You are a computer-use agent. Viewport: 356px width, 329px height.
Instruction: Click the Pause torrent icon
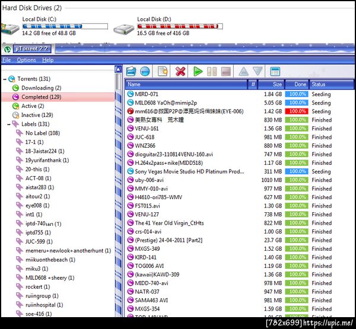[212, 72]
